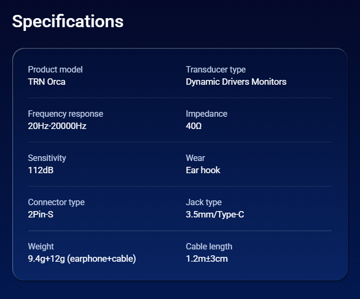Screen dimensions: 360x299
Task: Select the 112dB sensitivity value
Action: 40,171
